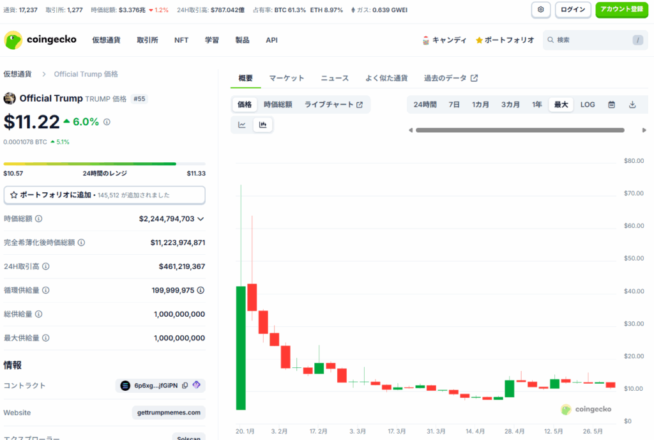Download the chart data
The image size is (654, 440).
tap(632, 105)
